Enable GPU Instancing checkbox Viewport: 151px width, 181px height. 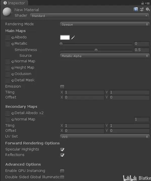pos(62,171)
